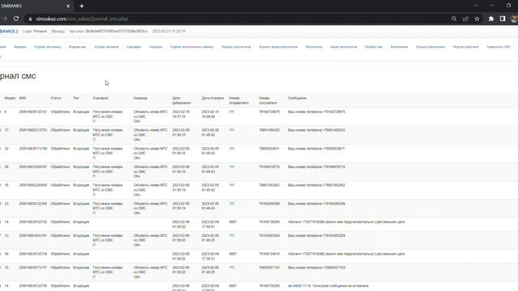The image size is (518, 291).
Task: Click the SIMBANKS logo link in header
Action: (8, 32)
